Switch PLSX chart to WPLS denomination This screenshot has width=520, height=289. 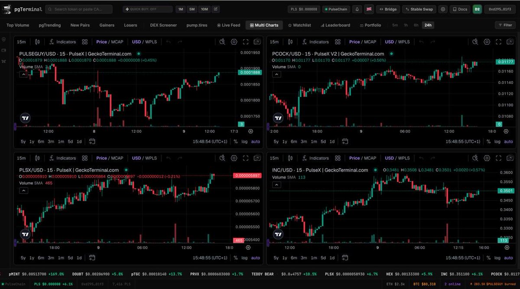[151, 158]
